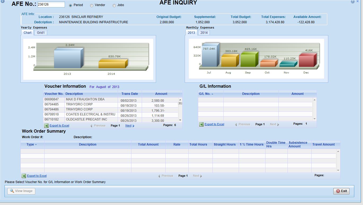Click the magnifier icon on View Image
363x205 pixels.
pyautogui.click(x=12, y=191)
